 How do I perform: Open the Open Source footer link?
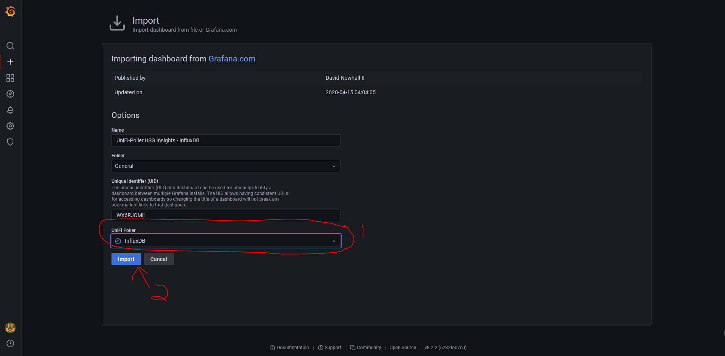(403, 348)
